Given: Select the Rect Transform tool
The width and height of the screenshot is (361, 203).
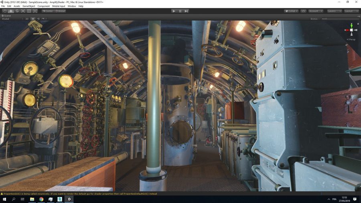Looking at the screenshot, I should pyautogui.click(x=29, y=11).
